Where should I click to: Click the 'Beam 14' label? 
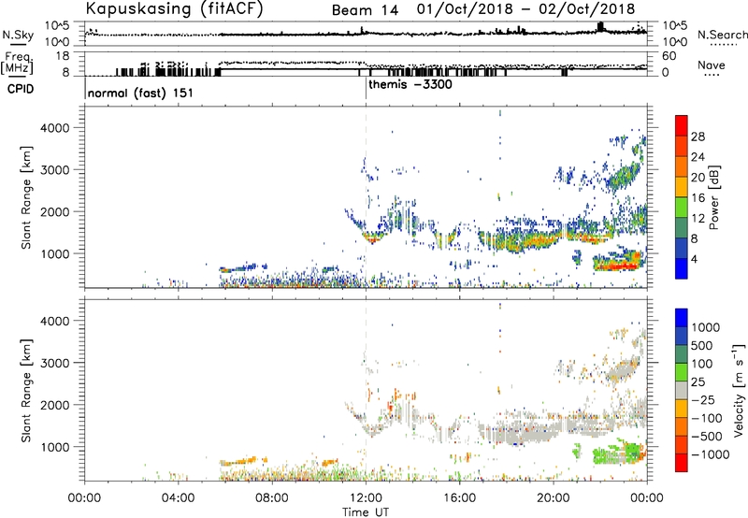pyautogui.click(x=365, y=10)
